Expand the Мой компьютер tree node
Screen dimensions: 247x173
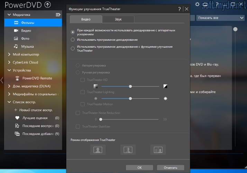(x=9, y=55)
